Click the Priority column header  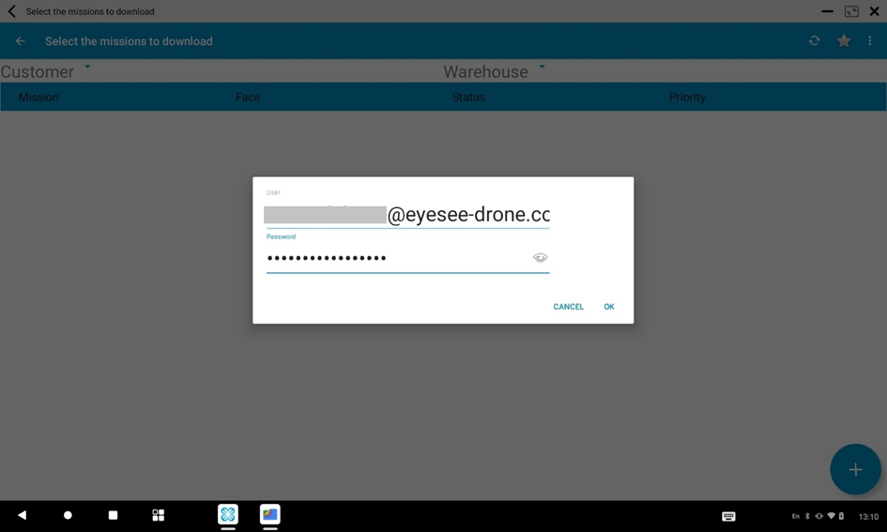tap(687, 98)
